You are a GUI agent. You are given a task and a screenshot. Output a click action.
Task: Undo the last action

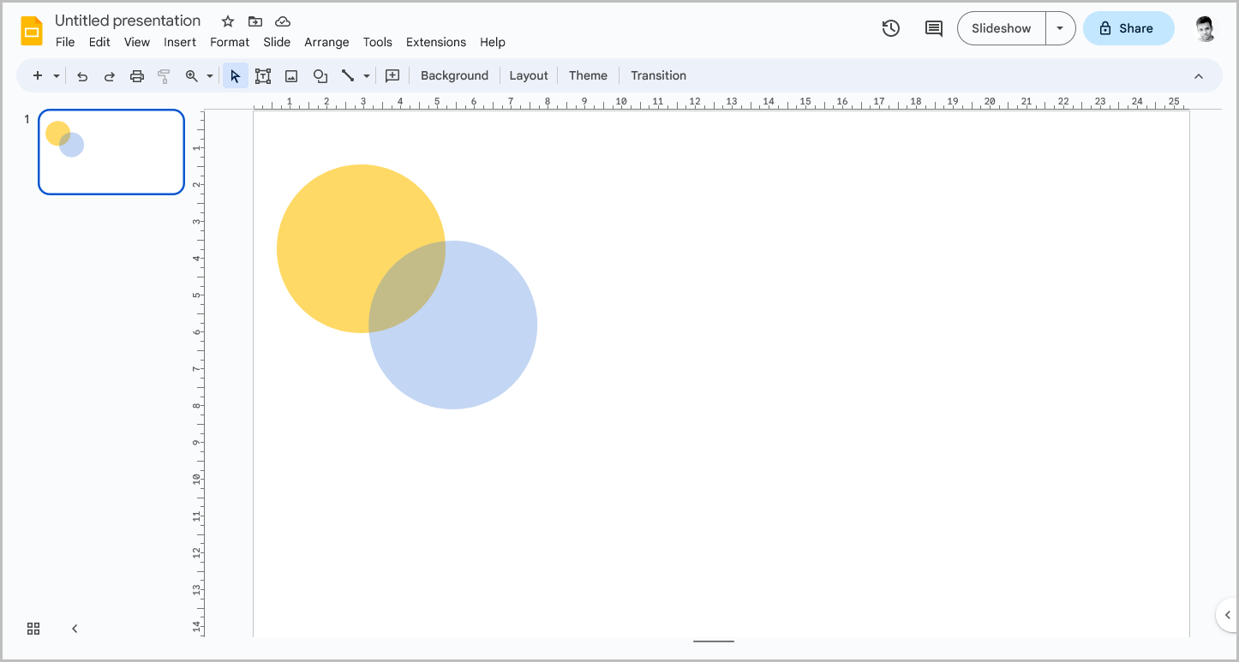click(x=81, y=75)
